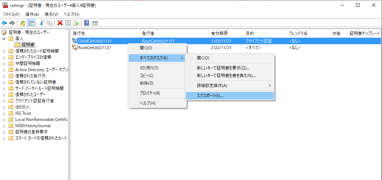Expand エンタープライズの信頼 node
382x180 pixels.
click(4, 57)
